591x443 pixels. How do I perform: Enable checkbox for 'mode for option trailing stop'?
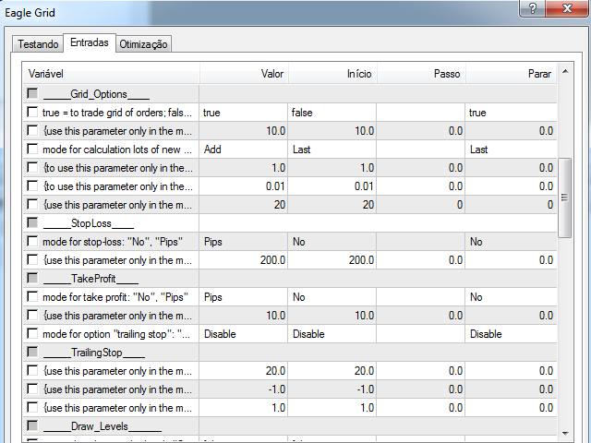pyautogui.click(x=32, y=333)
